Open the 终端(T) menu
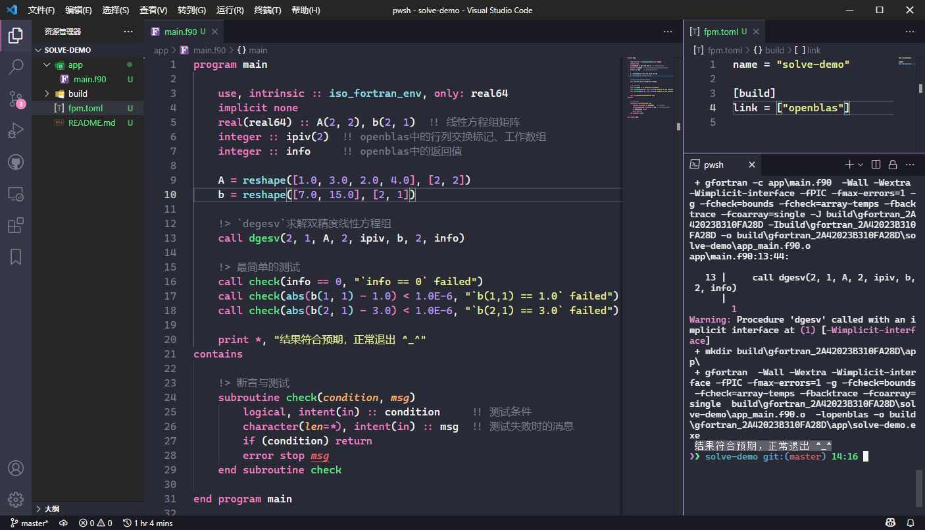Image resolution: width=925 pixels, height=530 pixels. 267,10
